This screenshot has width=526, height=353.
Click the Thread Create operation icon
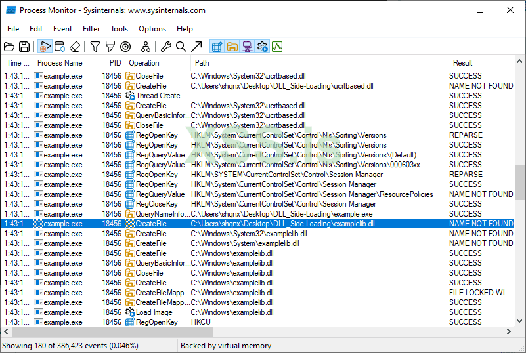click(x=130, y=96)
